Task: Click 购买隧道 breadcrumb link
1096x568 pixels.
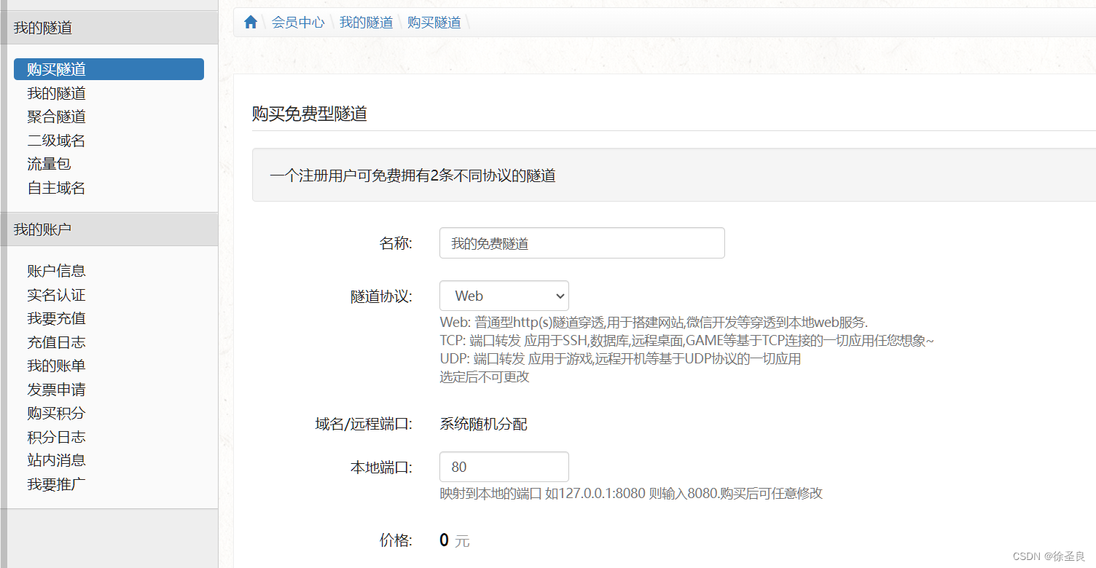Action: 434,23
